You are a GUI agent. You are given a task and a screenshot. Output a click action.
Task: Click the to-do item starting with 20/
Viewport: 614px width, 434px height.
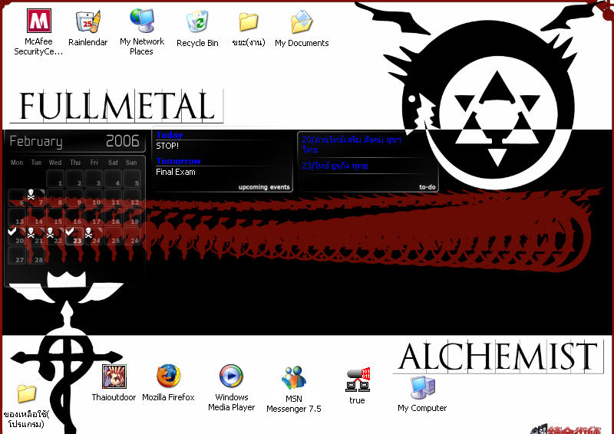(352, 144)
